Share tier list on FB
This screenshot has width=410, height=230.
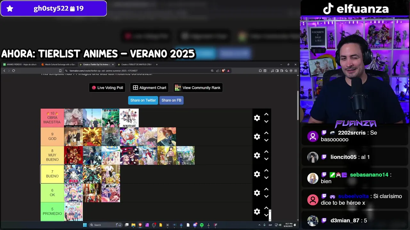171,100
